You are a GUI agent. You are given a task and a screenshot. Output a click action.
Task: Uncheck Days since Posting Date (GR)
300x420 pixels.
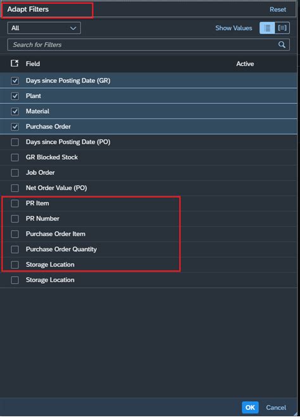click(15, 80)
